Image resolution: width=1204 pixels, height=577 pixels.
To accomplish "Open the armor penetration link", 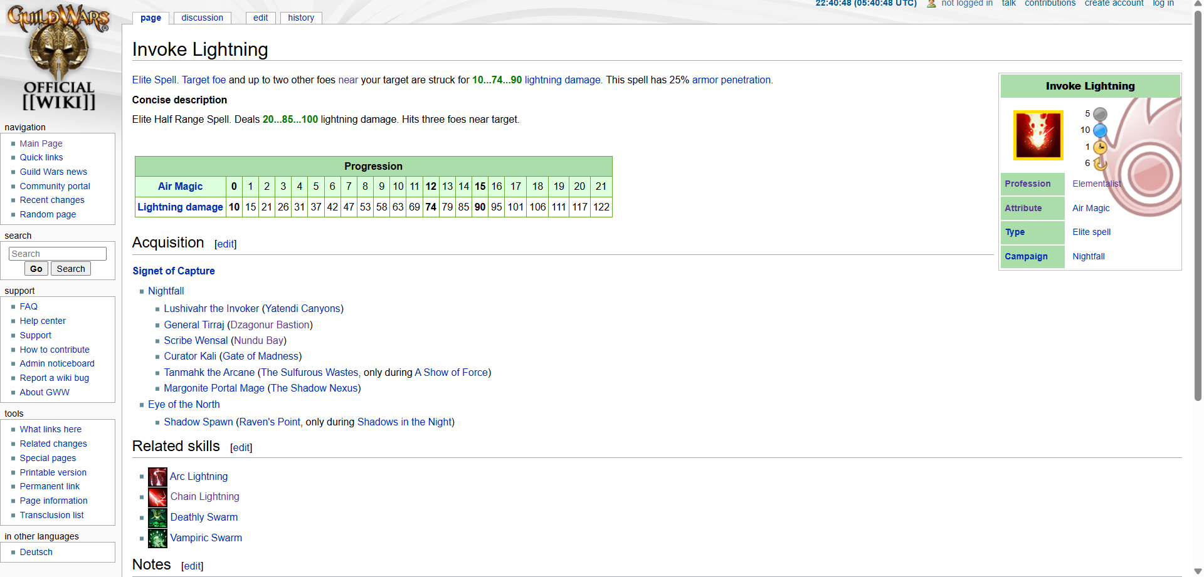I will (731, 80).
